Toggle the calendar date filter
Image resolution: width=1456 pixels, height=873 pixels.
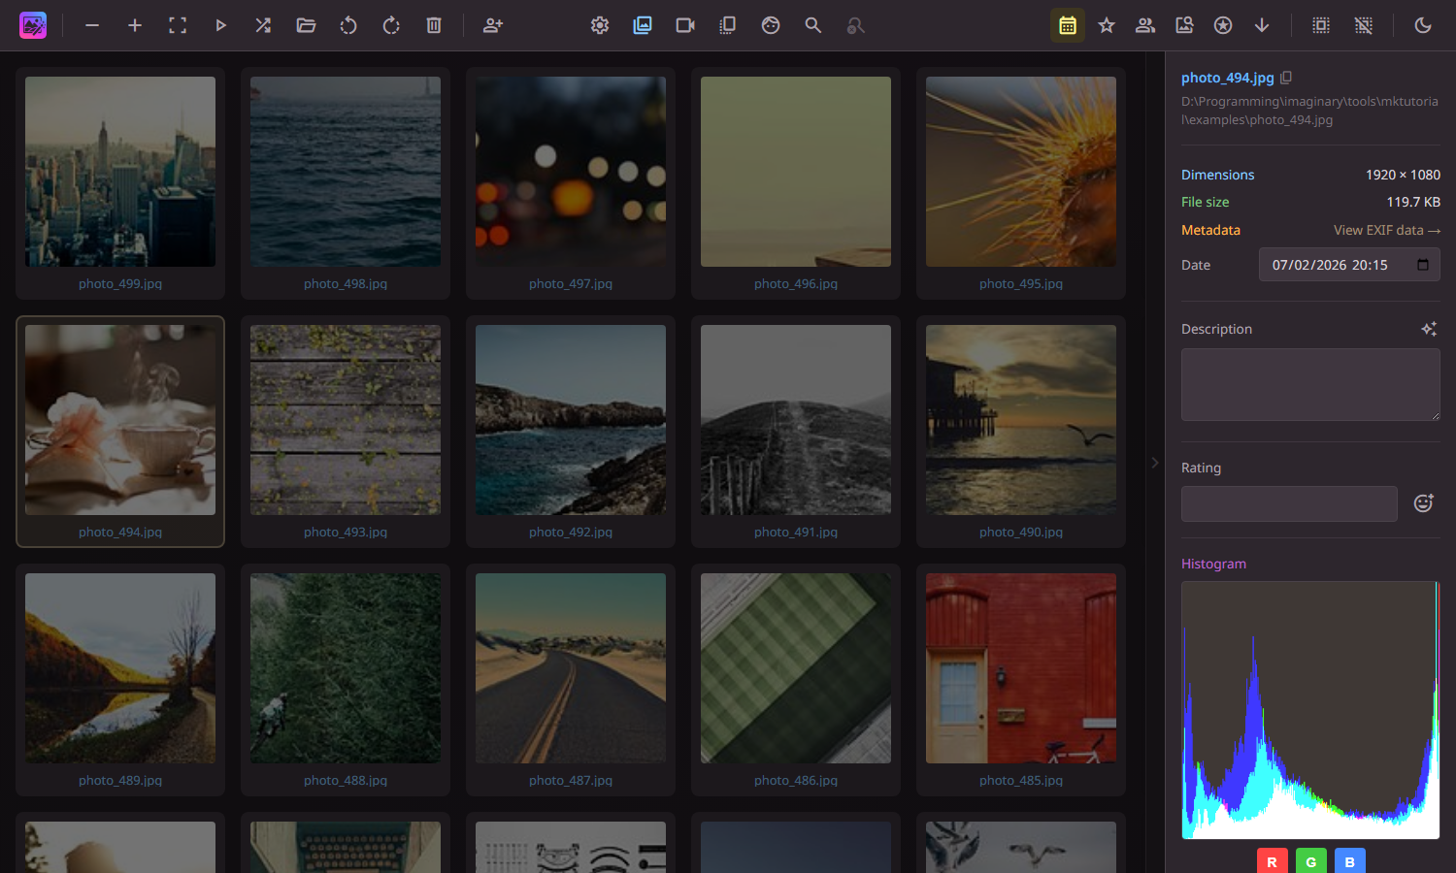(1067, 25)
